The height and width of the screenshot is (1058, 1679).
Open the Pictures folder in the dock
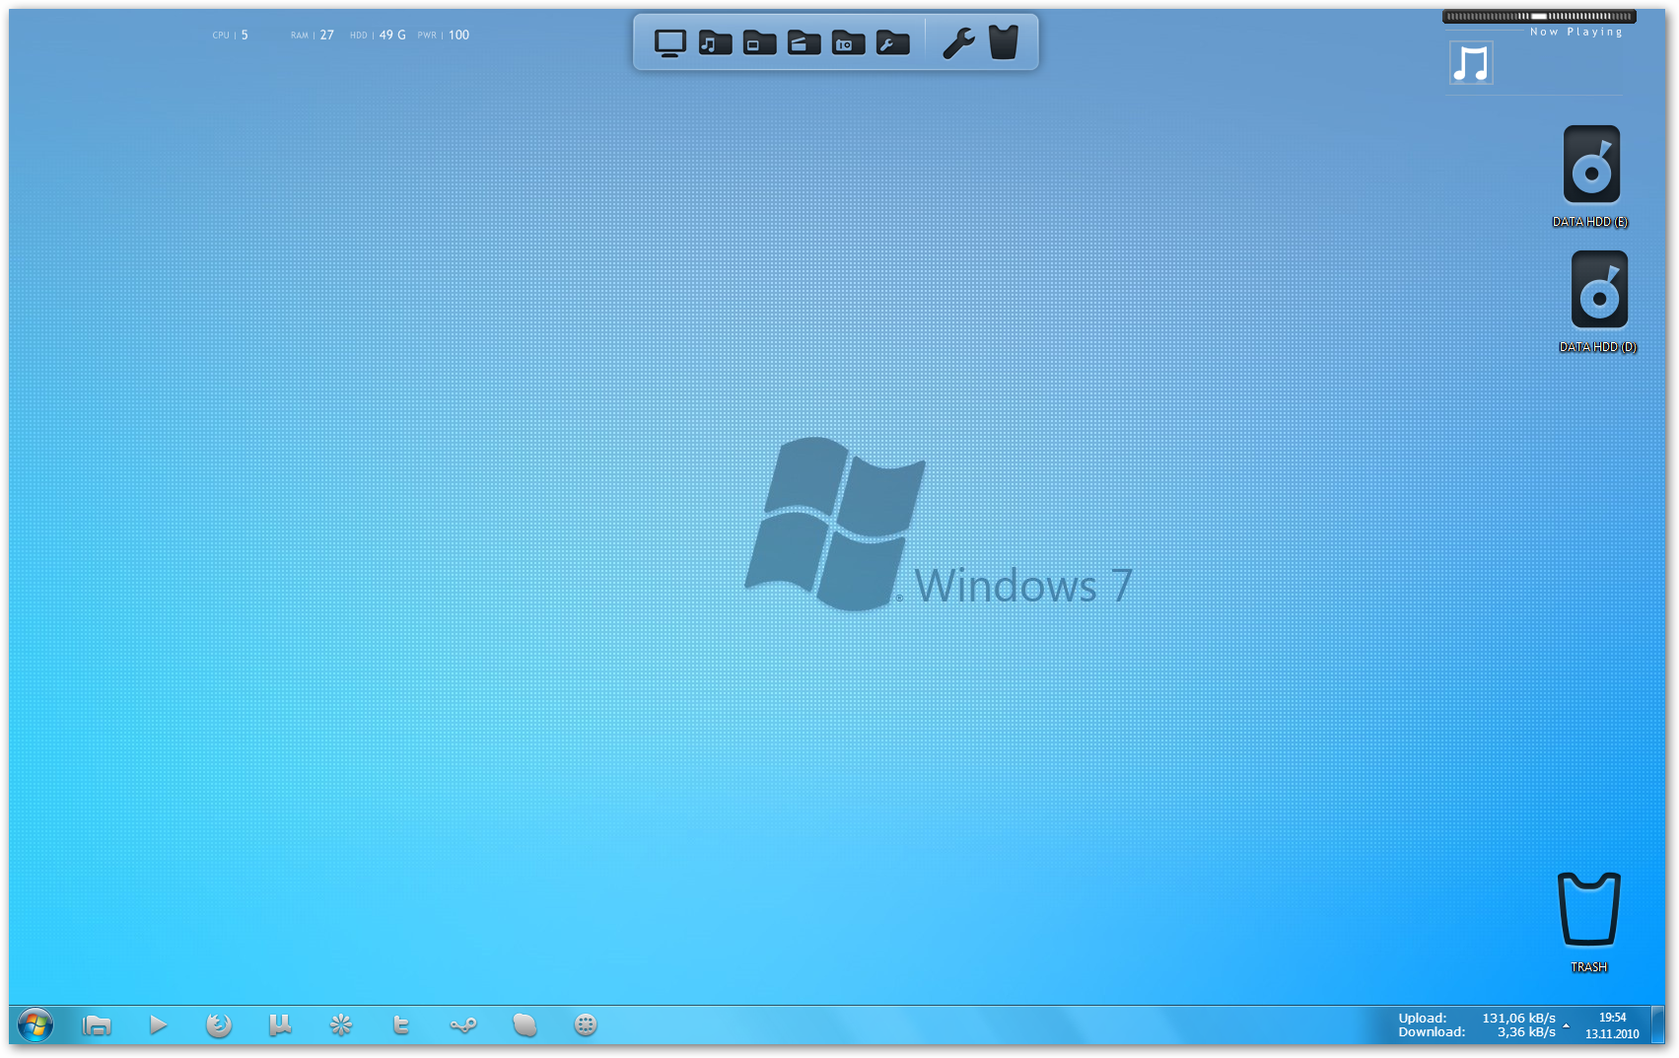(x=759, y=43)
